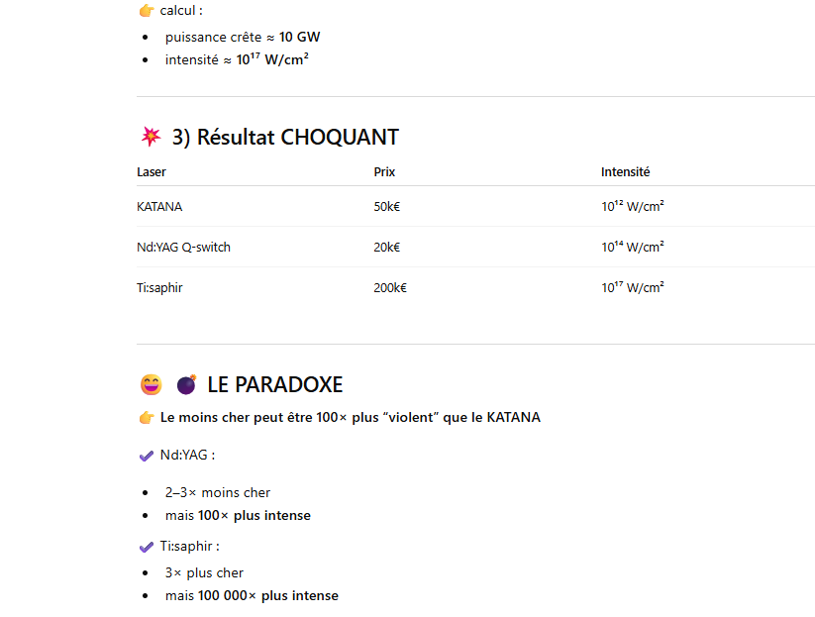
Task: Click the Ti:saphir intensity cell in the table
Action: pos(632,288)
